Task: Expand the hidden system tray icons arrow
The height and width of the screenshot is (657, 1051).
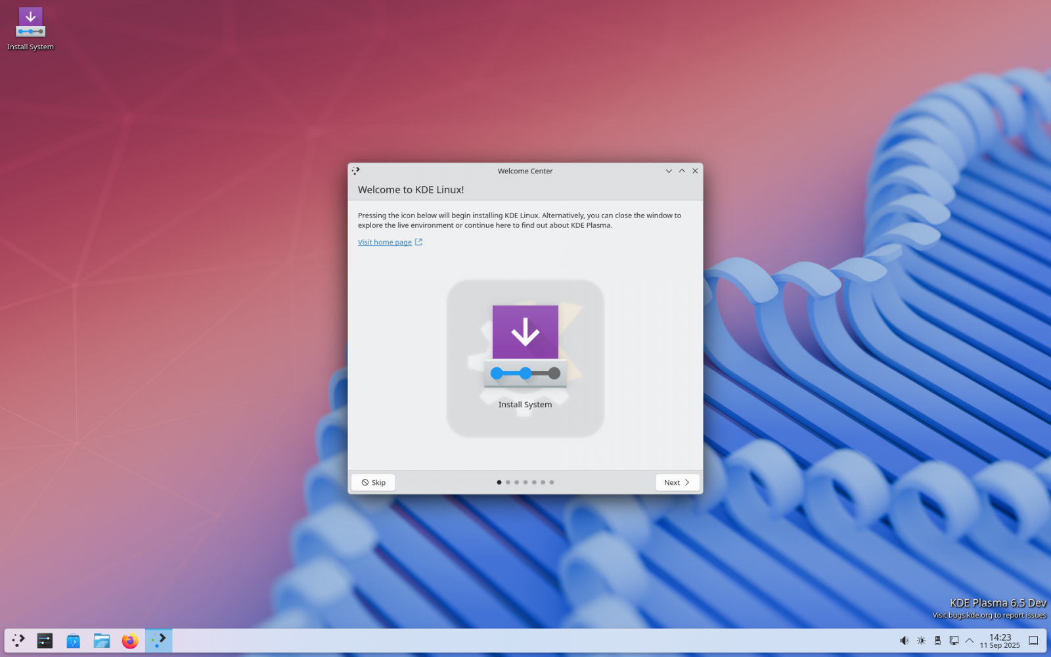Action: coord(970,641)
